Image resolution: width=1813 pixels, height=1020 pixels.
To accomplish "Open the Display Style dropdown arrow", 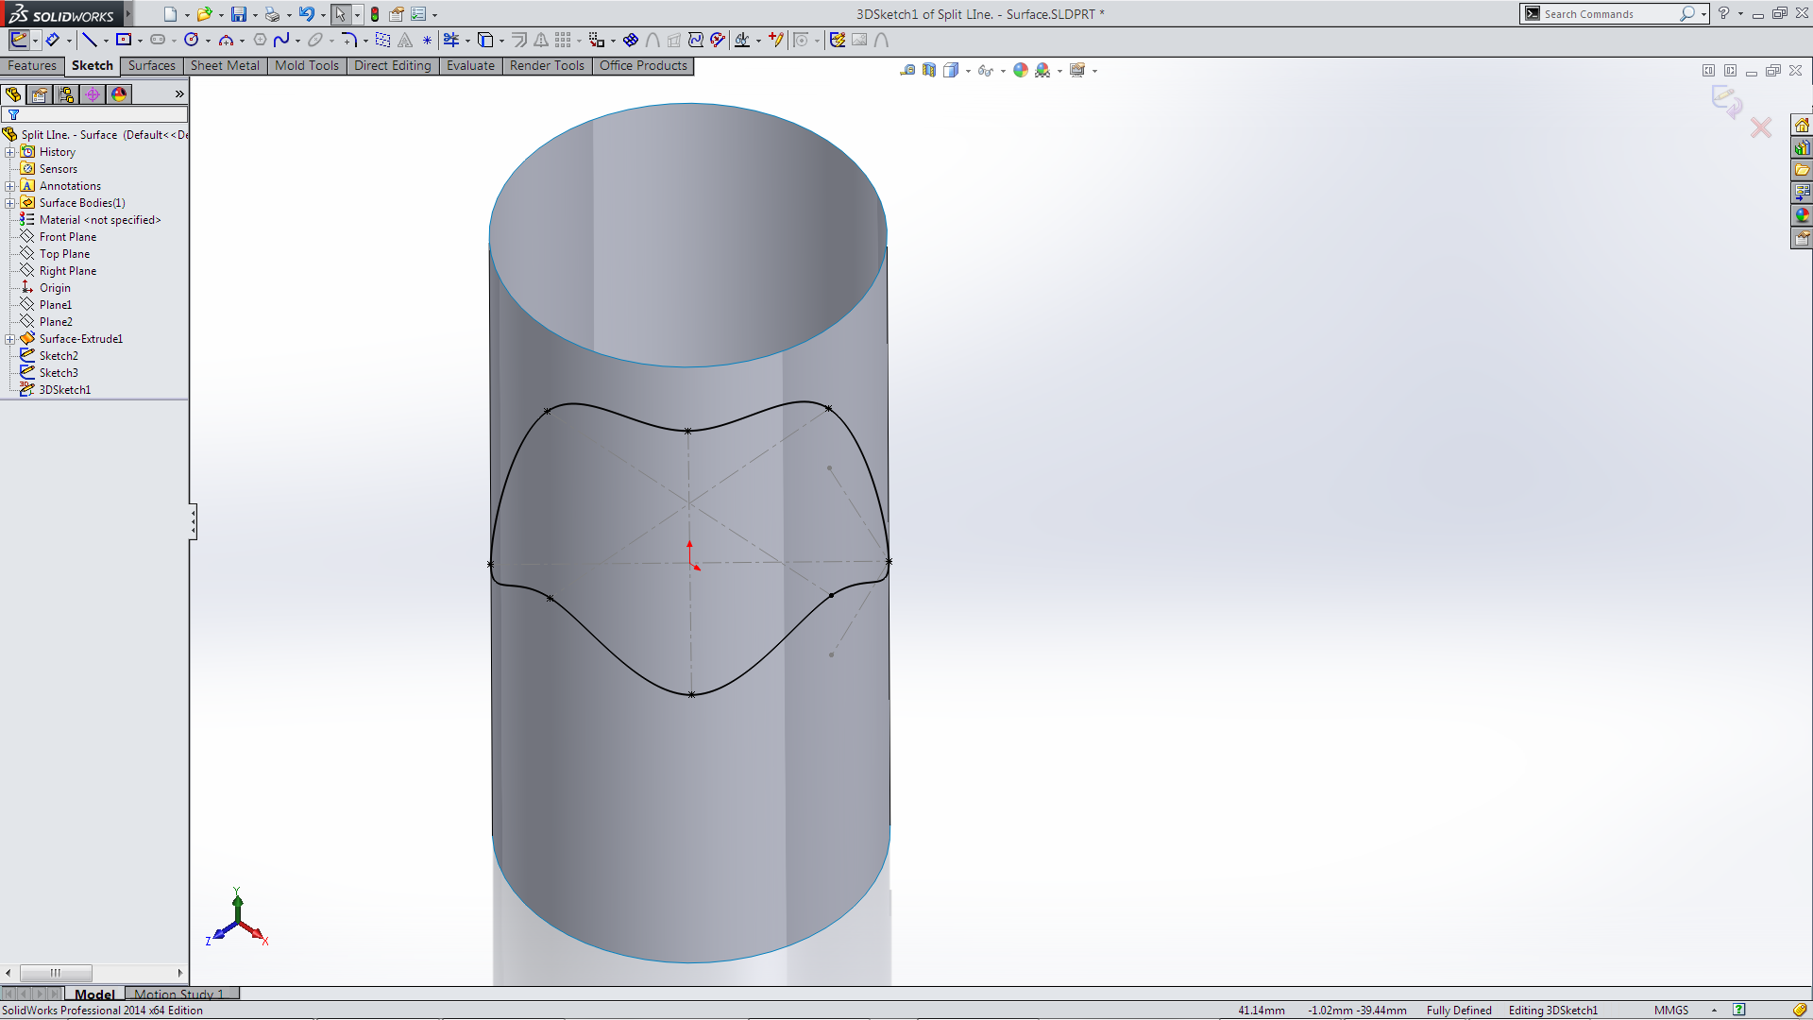I will [x=968, y=71].
